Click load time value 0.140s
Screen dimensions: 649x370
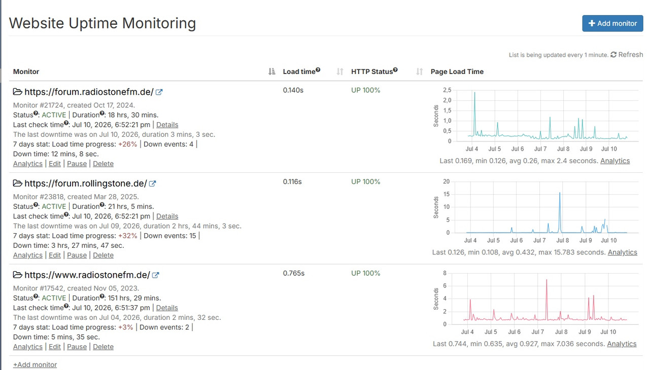click(293, 90)
